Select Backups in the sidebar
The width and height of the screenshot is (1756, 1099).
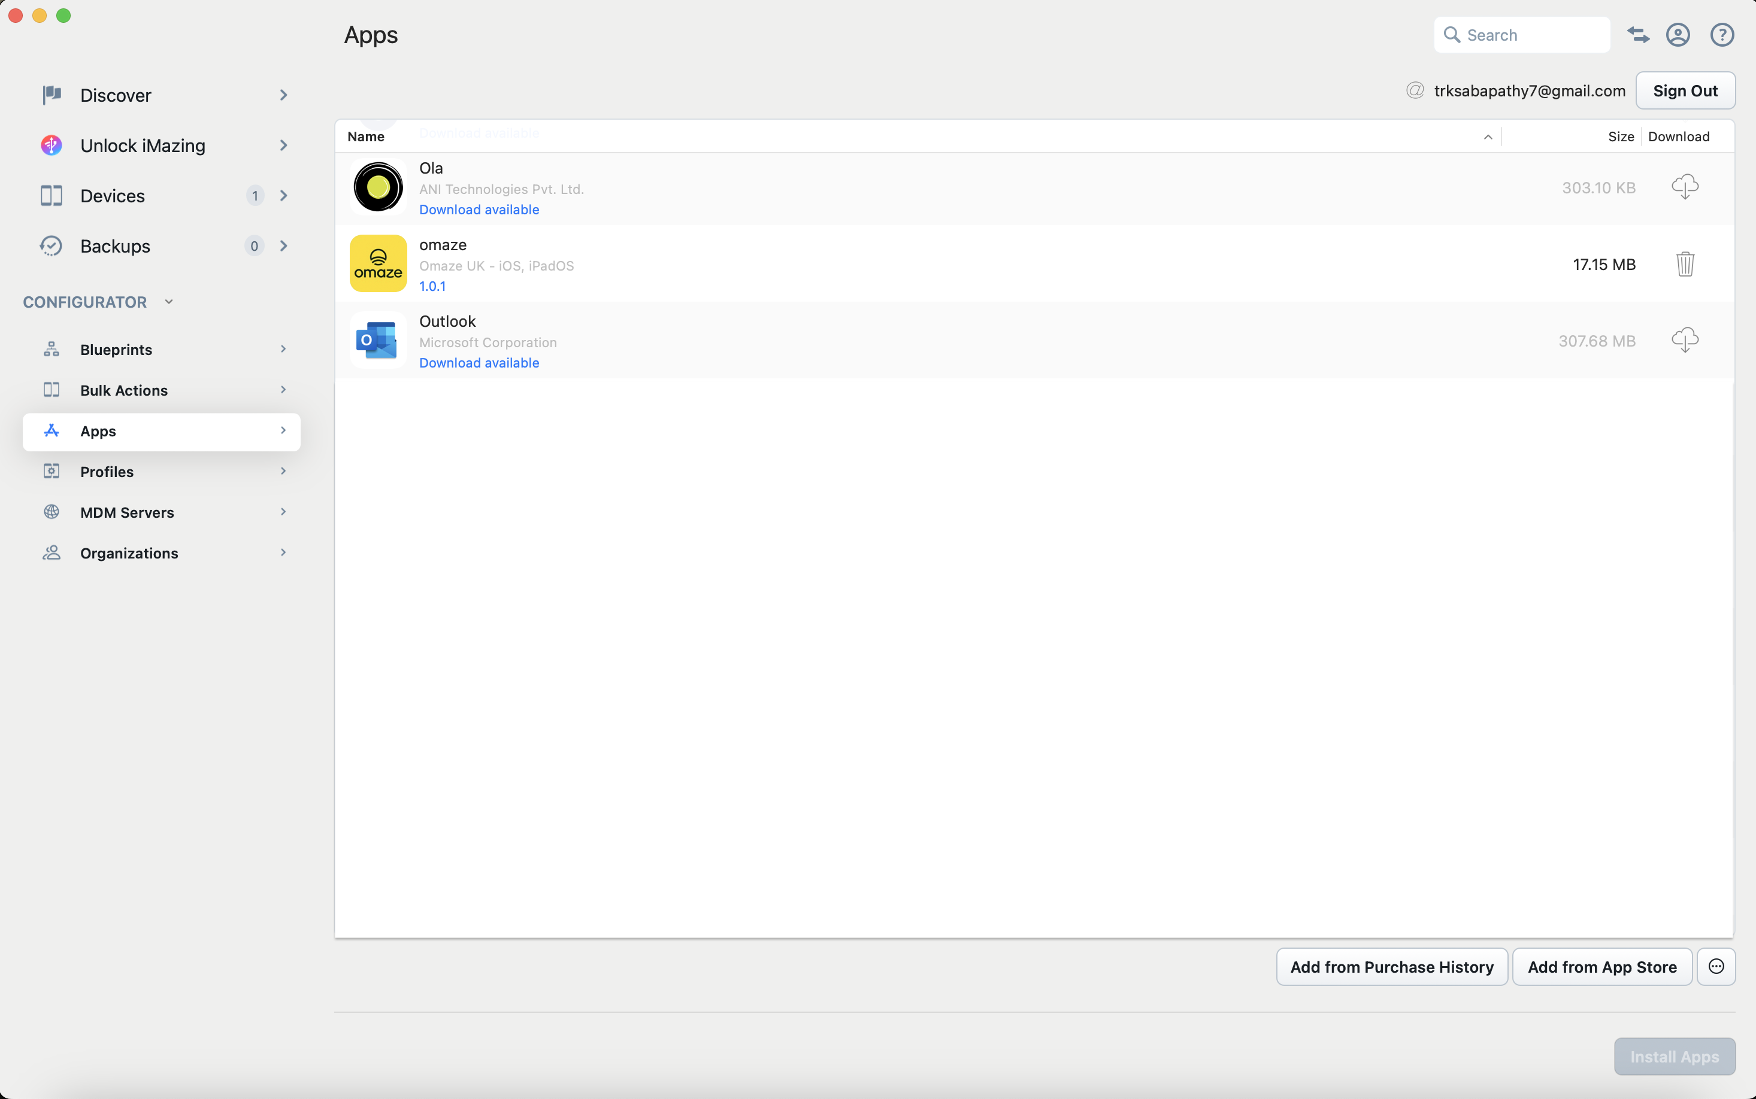pyautogui.click(x=162, y=245)
